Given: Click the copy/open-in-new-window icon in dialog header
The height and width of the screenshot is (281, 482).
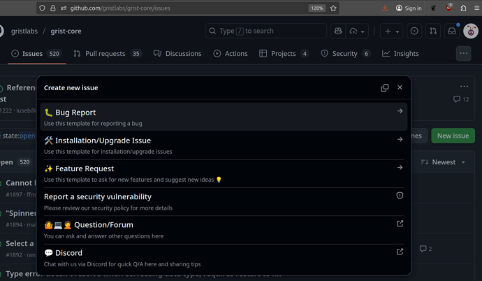Looking at the screenshot, I should click(x=385, y=88).
